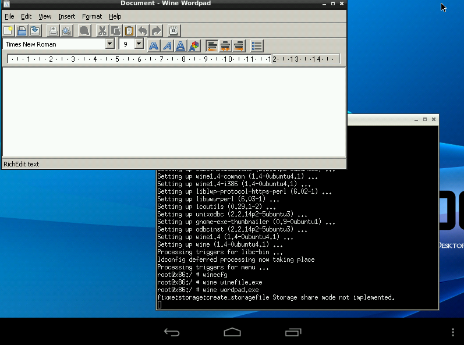Screen dimensions: 464x345
Task: Click the Find binoculars icon
Action: click(x=85, y=31)
